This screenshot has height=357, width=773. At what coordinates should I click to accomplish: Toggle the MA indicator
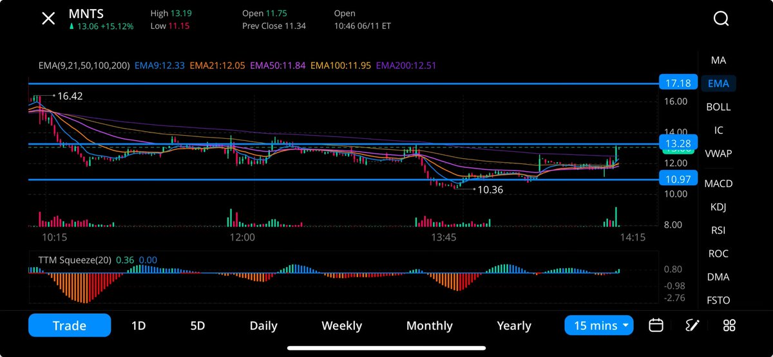pos(718,60)
